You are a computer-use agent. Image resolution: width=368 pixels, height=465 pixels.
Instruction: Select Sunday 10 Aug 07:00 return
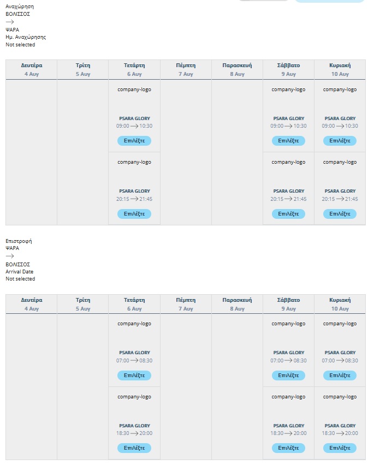tap(340, 375)
